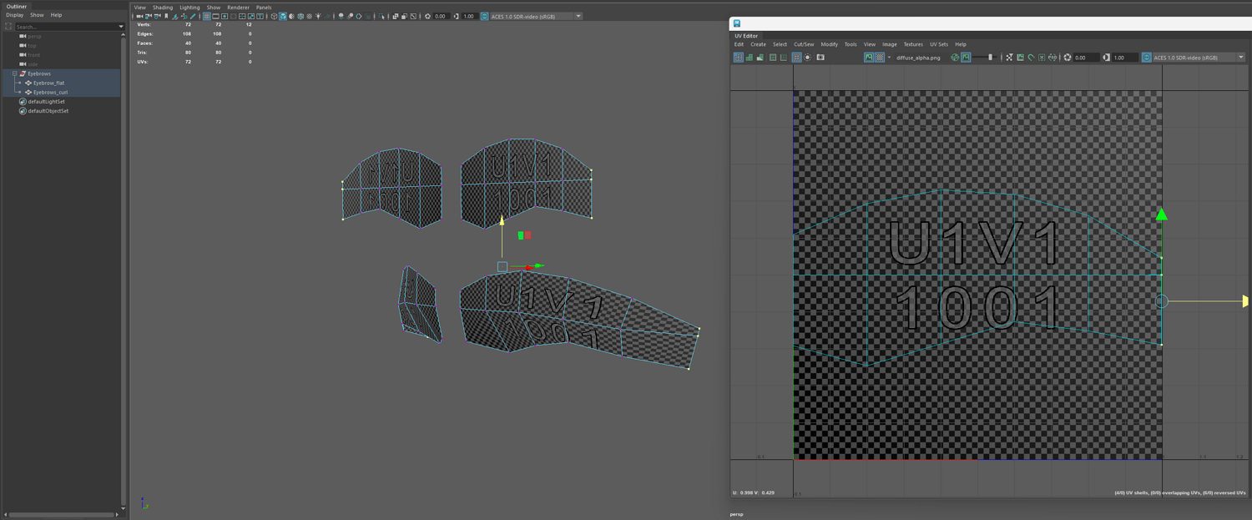This screenshot has width=1252, height=520.
Task: Collapse the Eyebrows group in Outliner
Action: pyautogui.click(x=14, y=73)
